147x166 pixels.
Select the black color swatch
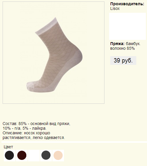9,155
